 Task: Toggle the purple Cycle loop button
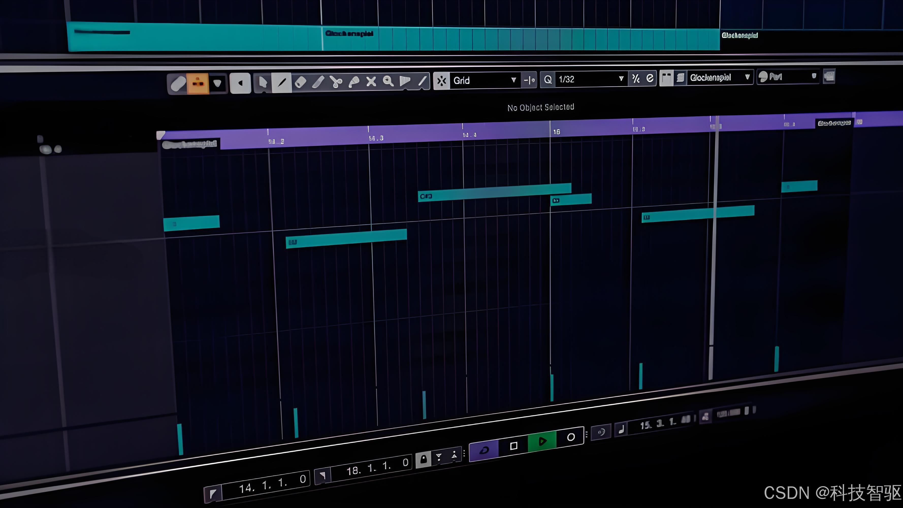tap(484, 450)
